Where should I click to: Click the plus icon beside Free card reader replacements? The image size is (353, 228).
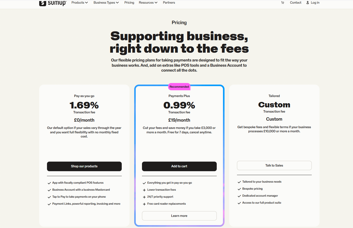pyautogui.click(x=144, y=204)
